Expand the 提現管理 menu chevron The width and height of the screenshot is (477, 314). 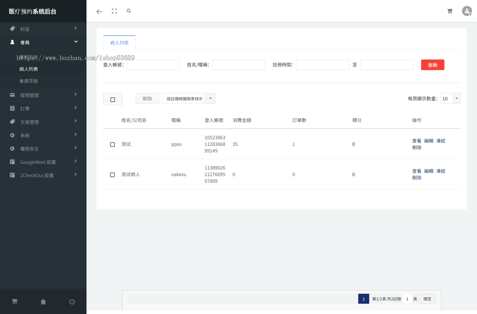point(76,94)
